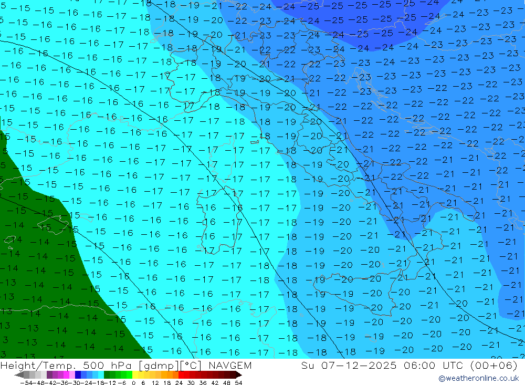Click the gray left arrow legend end
The width and height of the screenshot is (525, 385).
19,375
